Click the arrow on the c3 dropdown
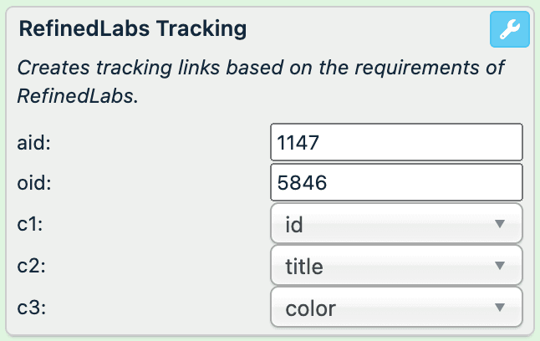Viewport: 540px width, 341px height. click(500, 308)
